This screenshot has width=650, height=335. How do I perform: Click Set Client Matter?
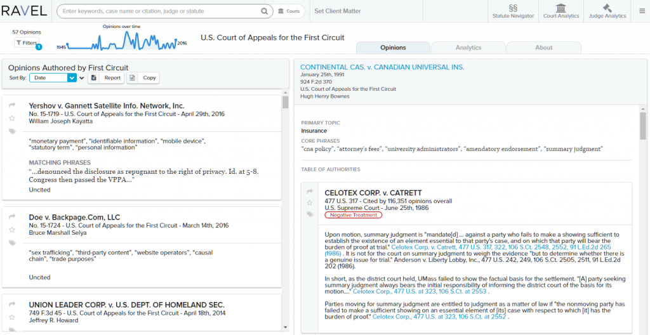click(x=338, y=11)
